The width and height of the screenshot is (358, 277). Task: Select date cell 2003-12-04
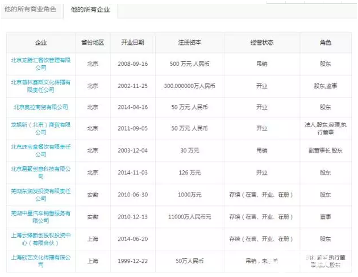tap(132, 150)
